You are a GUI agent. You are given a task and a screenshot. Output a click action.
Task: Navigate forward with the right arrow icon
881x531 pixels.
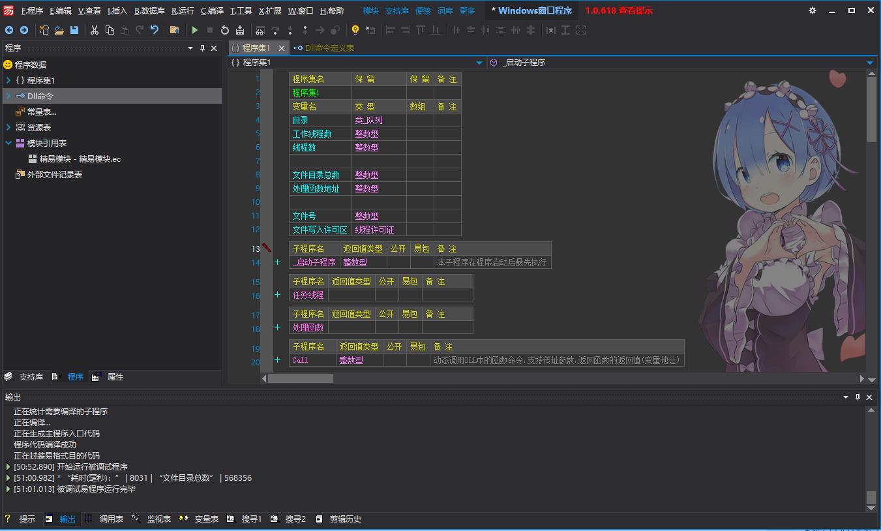tap(24, 30)
